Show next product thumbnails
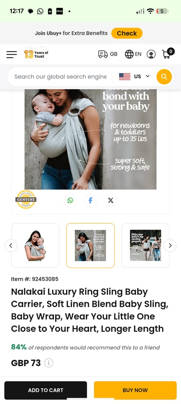The height and width of the screenshot is (404, 181). tap(170, 245)
